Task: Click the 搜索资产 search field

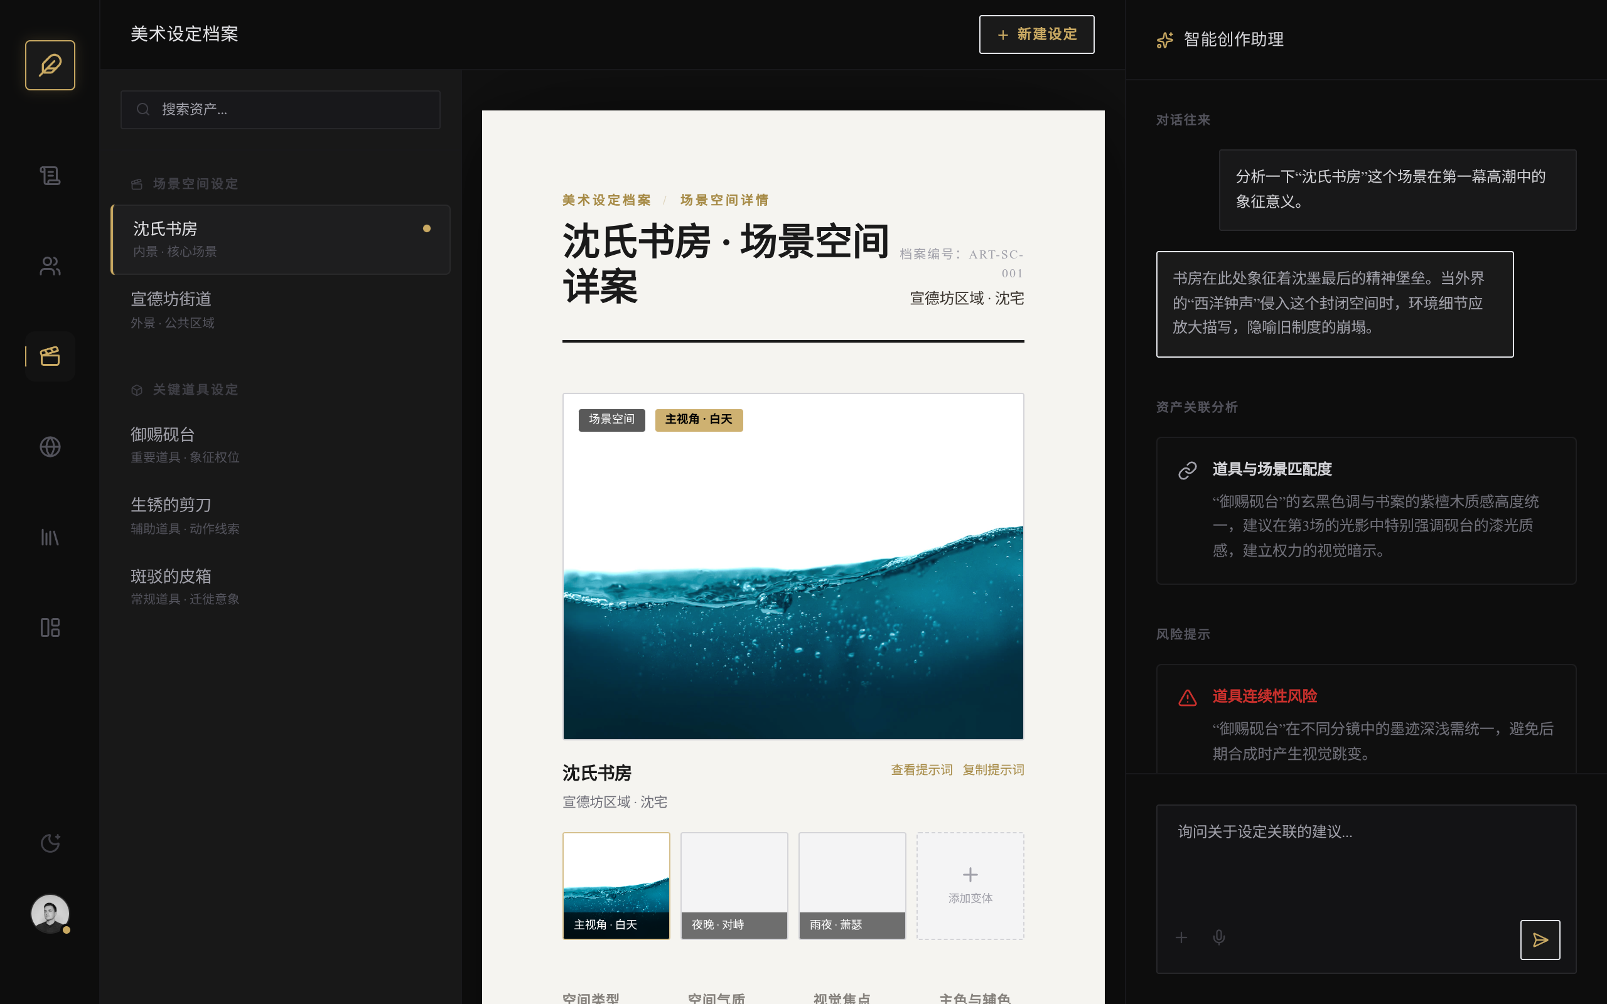Action: [280, 110]
